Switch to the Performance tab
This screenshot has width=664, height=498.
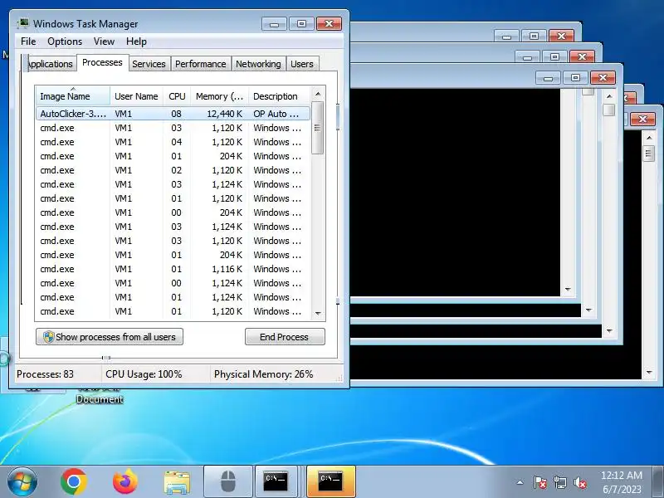201,64
